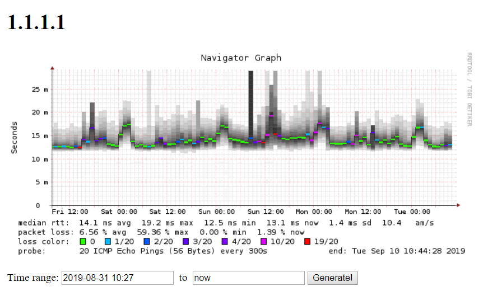
Task: Click the 59.36 % max packet loss
Action: tap(163, 232)
